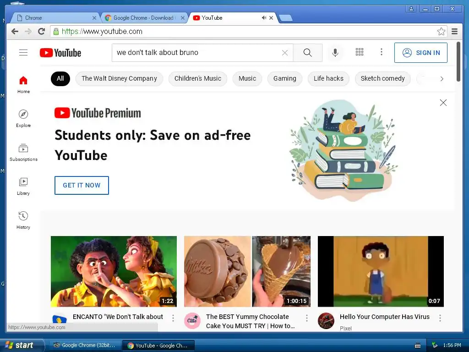This screenshot has height=352, width=469.
Task: Filter by The Walt Disney Company
Action: [x=119, y=79]
